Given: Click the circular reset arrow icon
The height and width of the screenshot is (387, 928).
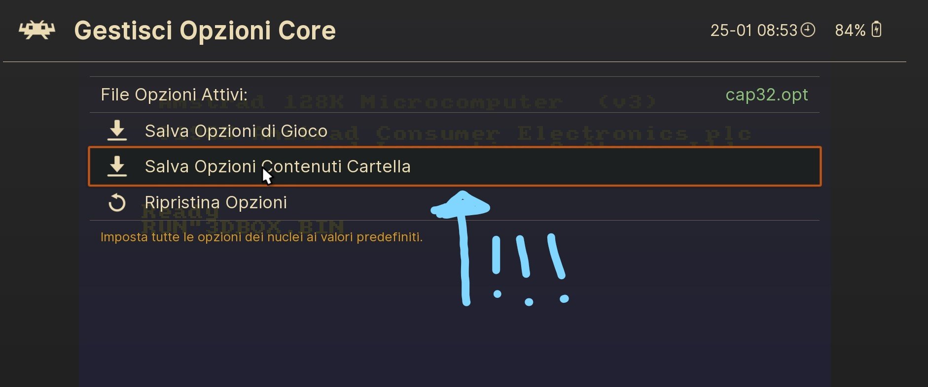Looking at the screenshot, I should coord(117,202).
